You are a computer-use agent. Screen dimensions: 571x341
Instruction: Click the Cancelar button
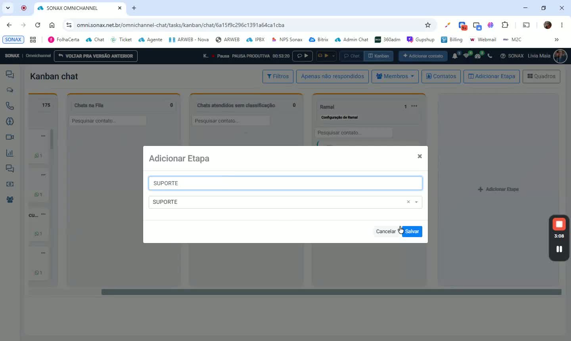386,232
